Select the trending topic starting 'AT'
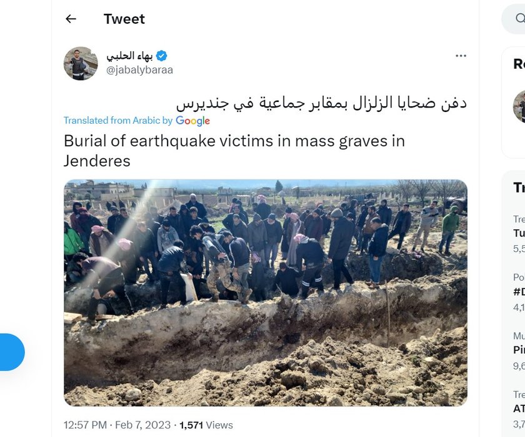 tap(519, 408)
